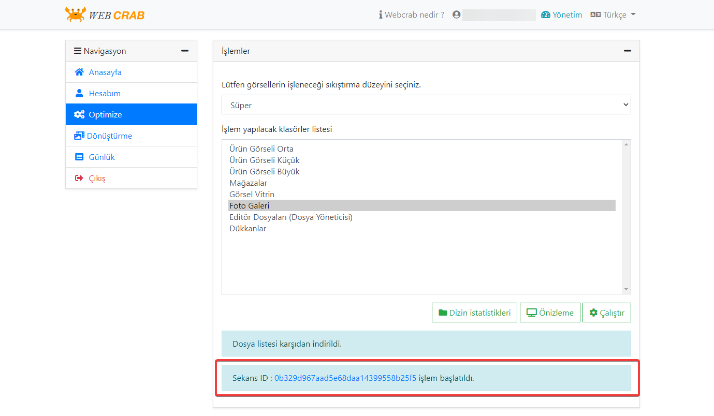Open sequence ID 0b329d967aad5e68daa14399558b25f5 link
714x416 pixels.
coord(345,378)
